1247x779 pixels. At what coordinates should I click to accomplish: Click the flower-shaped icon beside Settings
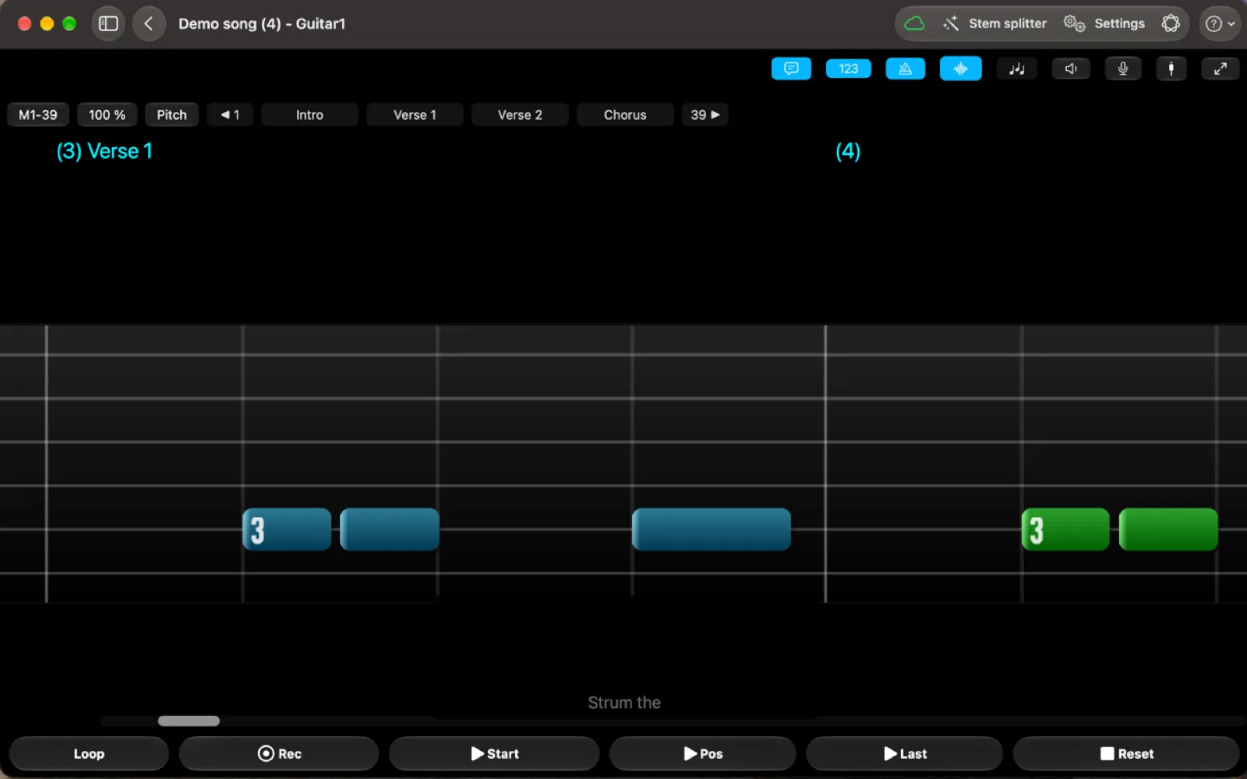point(1171,23)
